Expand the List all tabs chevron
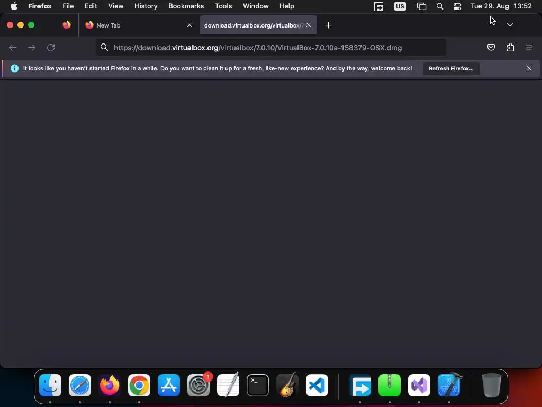The width and height of the screenshot is (542, 407). (x=510, y=25)
